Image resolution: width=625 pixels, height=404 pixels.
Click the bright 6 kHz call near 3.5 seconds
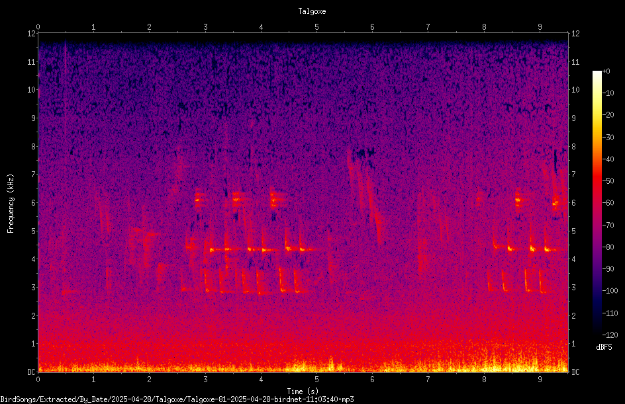238,199
